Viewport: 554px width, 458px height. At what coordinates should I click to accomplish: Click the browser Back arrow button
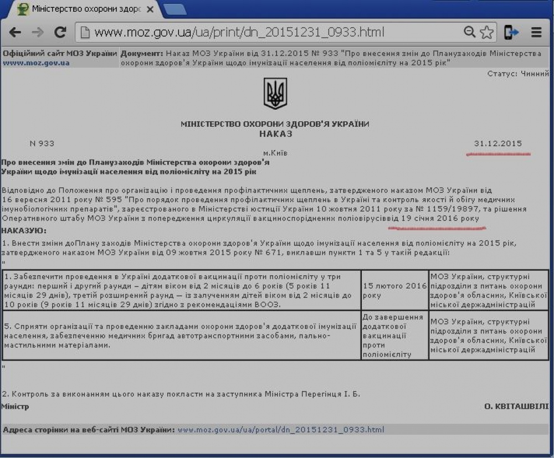15,32
